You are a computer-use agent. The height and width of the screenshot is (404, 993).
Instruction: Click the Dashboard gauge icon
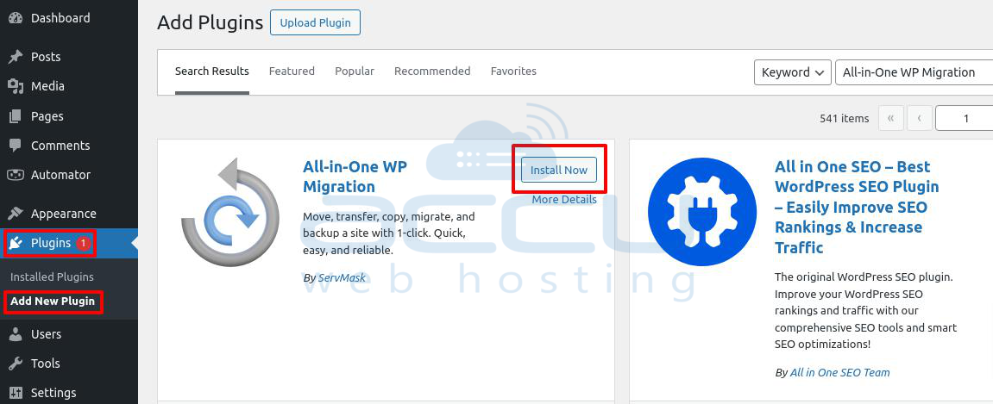pyautogui.click(x=16, y=18)
